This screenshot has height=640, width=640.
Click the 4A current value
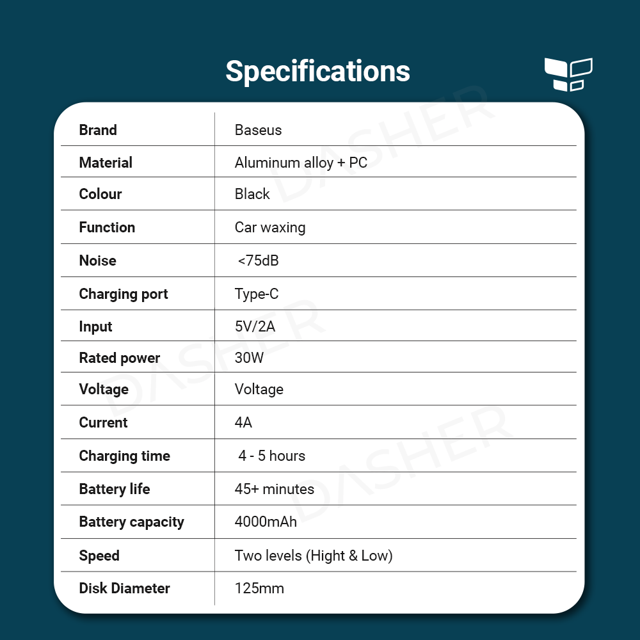click(243, 422)
